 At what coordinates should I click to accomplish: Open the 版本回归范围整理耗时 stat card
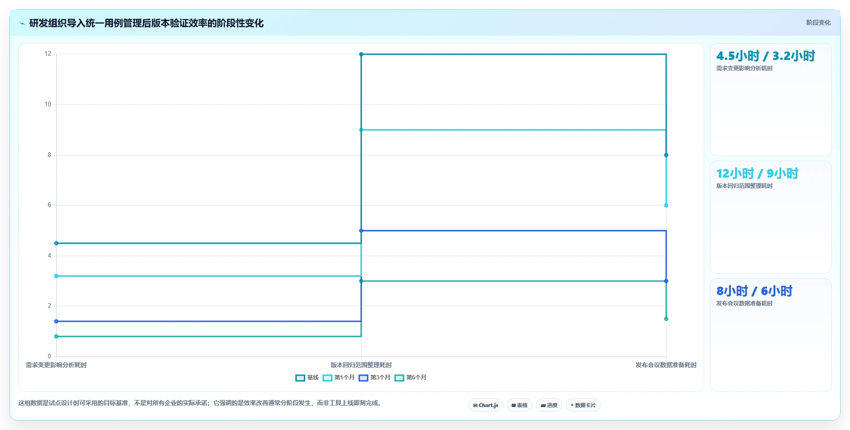click(770, 217)
